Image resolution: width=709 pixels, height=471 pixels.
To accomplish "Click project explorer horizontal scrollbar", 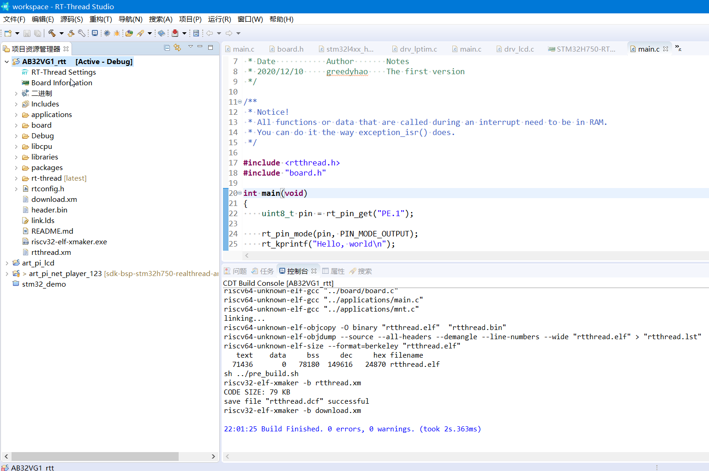I will tap(95, 456).
